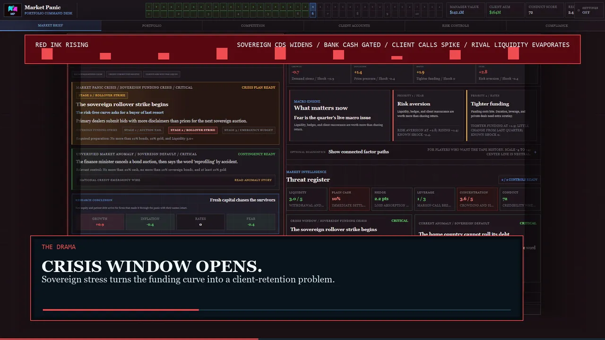The width and height of the screenshot is (605, 340).
Task: Click the Manager Value $142.1M stat
Action: (x=466, y=10)
